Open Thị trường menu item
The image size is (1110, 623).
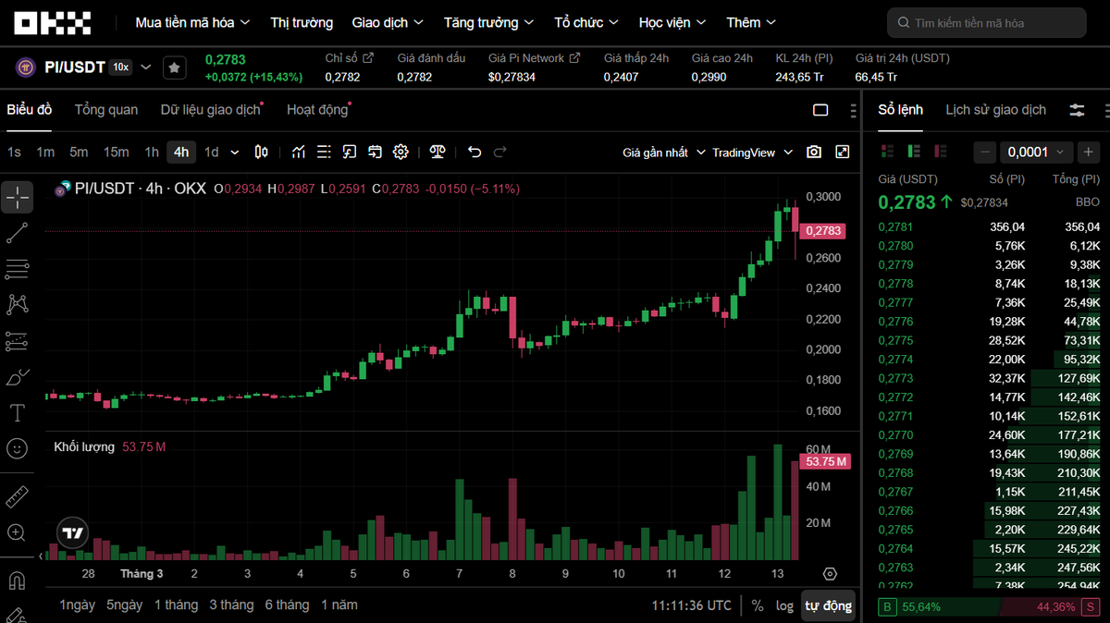point(302,22)
